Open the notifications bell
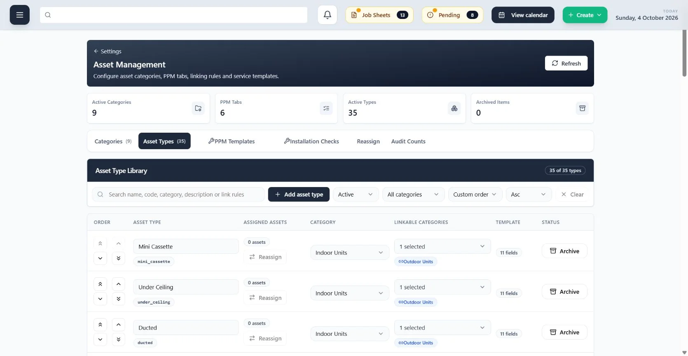 [x=328, y=15]
